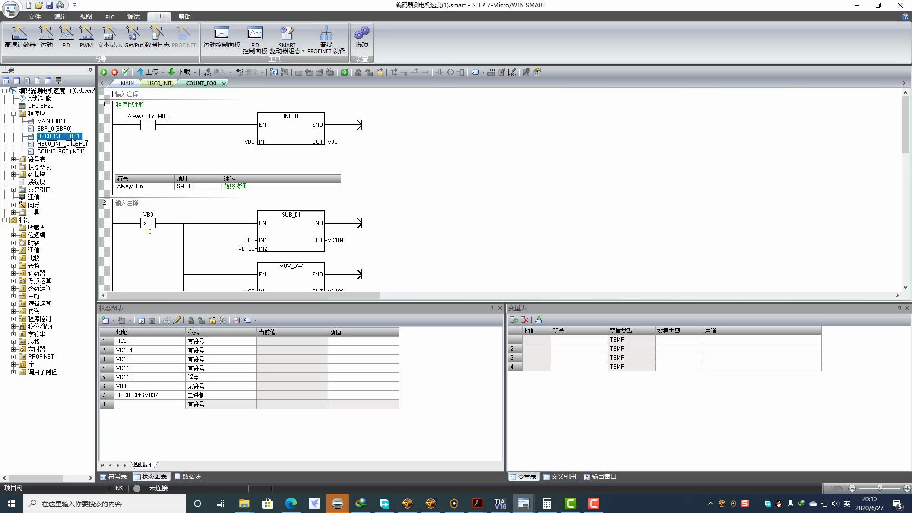Image resolution: width=912 pixels, height=513 pixels.
Task: Switch to the HSC0_INIT editor tab
Action: pyautogui.click(x=159, y=83)
